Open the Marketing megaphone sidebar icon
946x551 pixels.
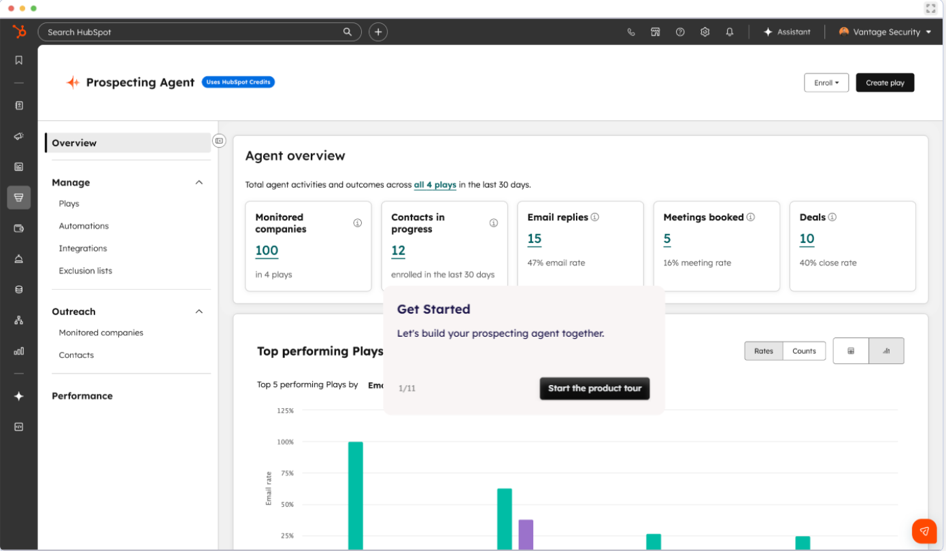click(x=19, y=136)
